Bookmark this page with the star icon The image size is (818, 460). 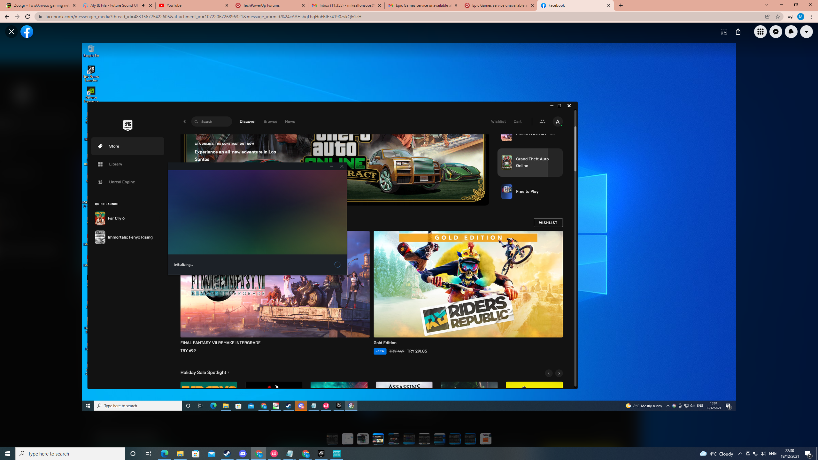pos(777,17)
